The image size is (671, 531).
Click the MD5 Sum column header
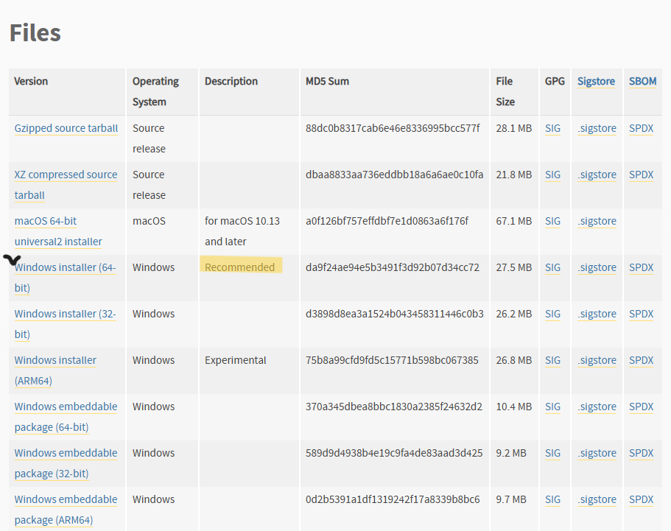pyautogui.click(x=327, y=81)
